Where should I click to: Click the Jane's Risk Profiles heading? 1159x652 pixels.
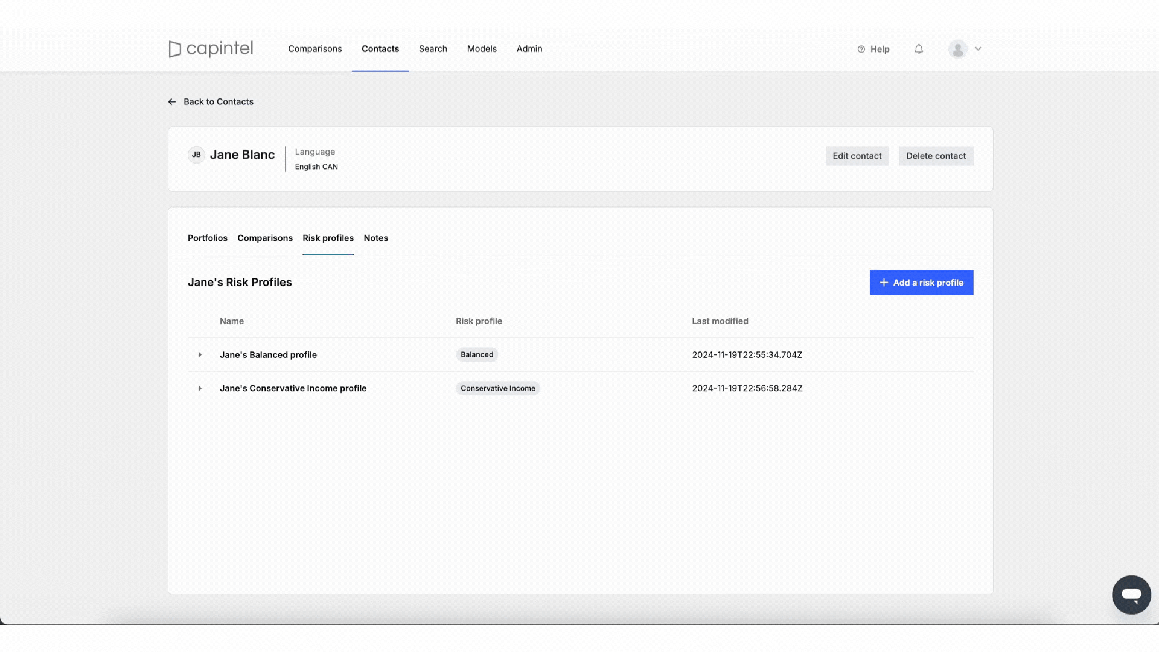240,283
